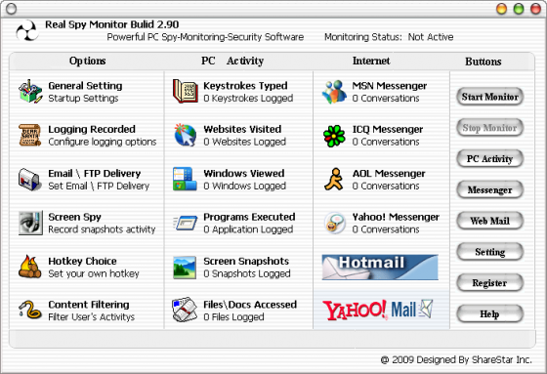Click the Register button
This screenshot has height=374, width=547.
tap(489, 283)
